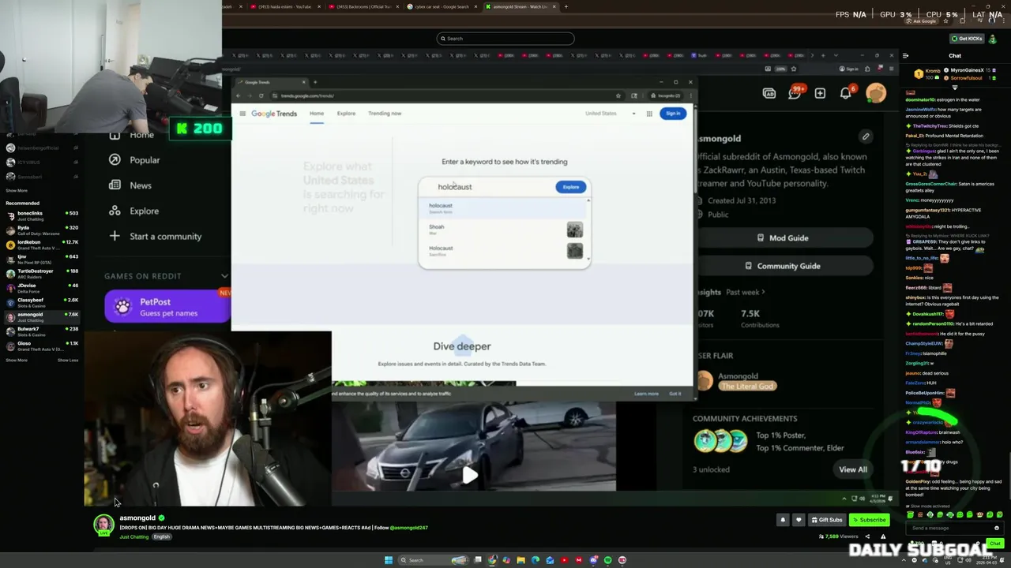Switch to Explore tab in Google Trends

346,114
